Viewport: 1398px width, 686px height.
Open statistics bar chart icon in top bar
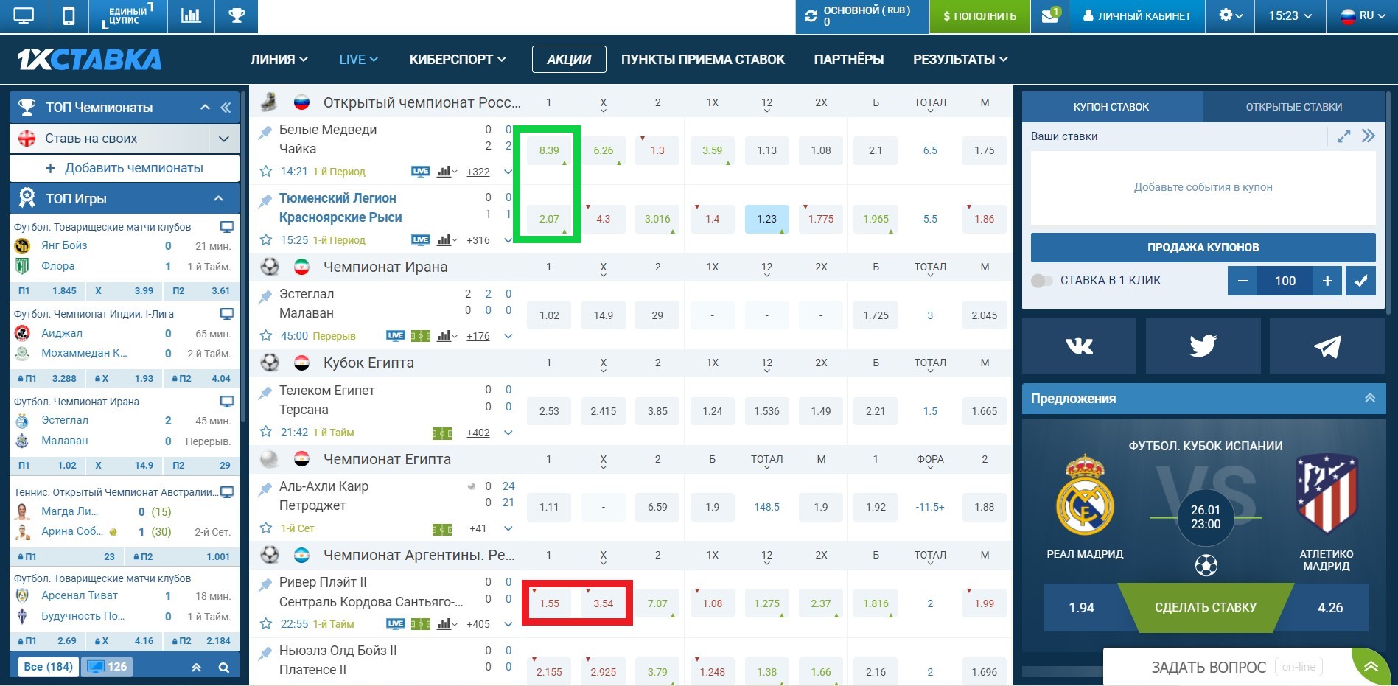(191, 16)
